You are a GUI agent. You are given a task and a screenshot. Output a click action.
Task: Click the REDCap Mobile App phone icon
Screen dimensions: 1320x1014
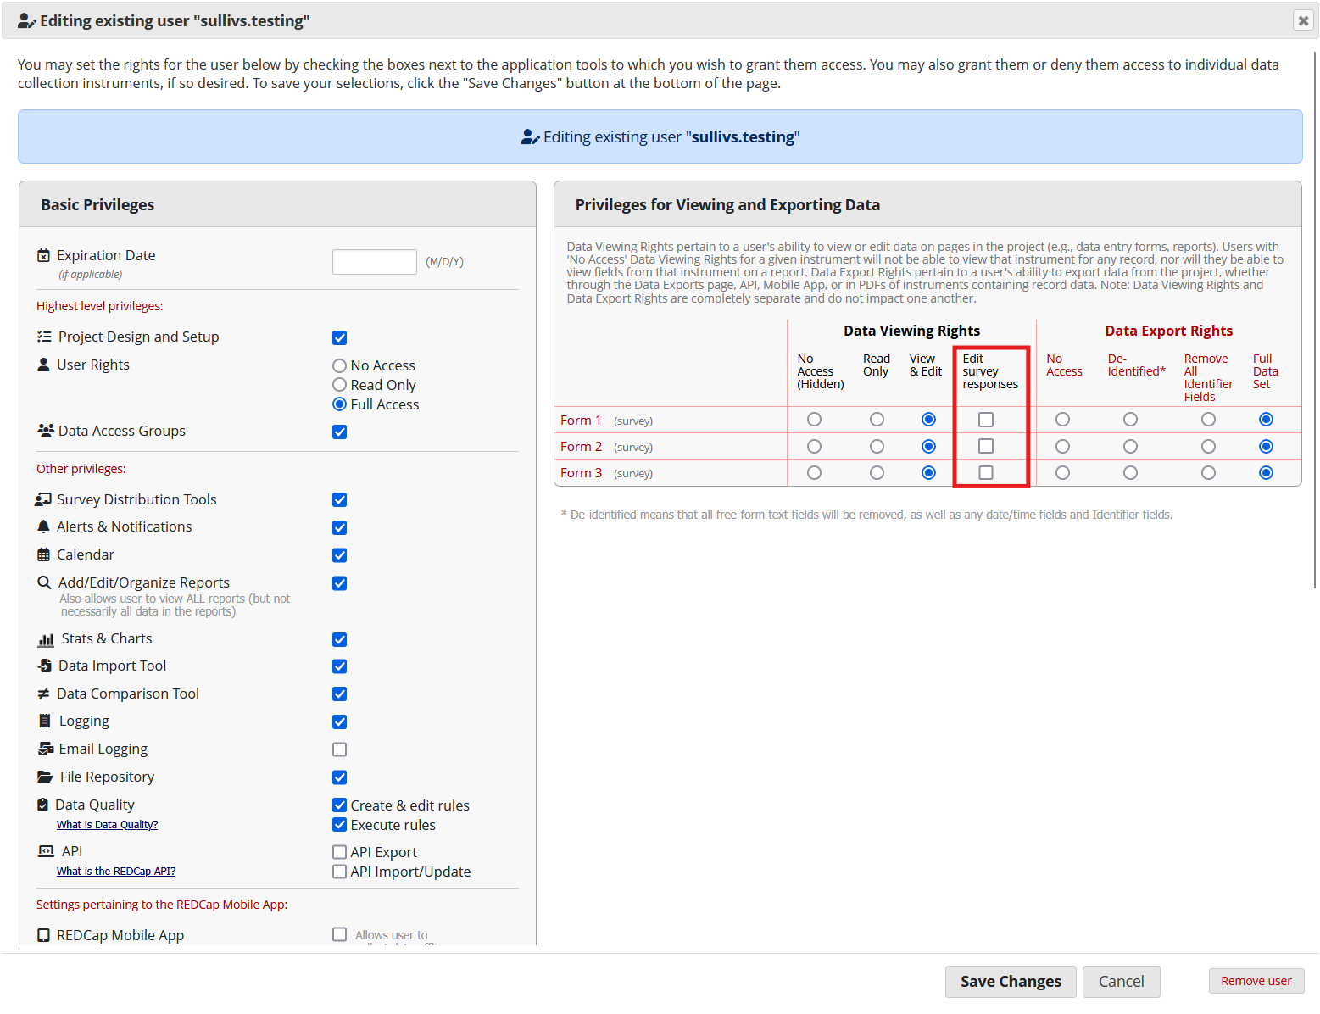(45, 934)
